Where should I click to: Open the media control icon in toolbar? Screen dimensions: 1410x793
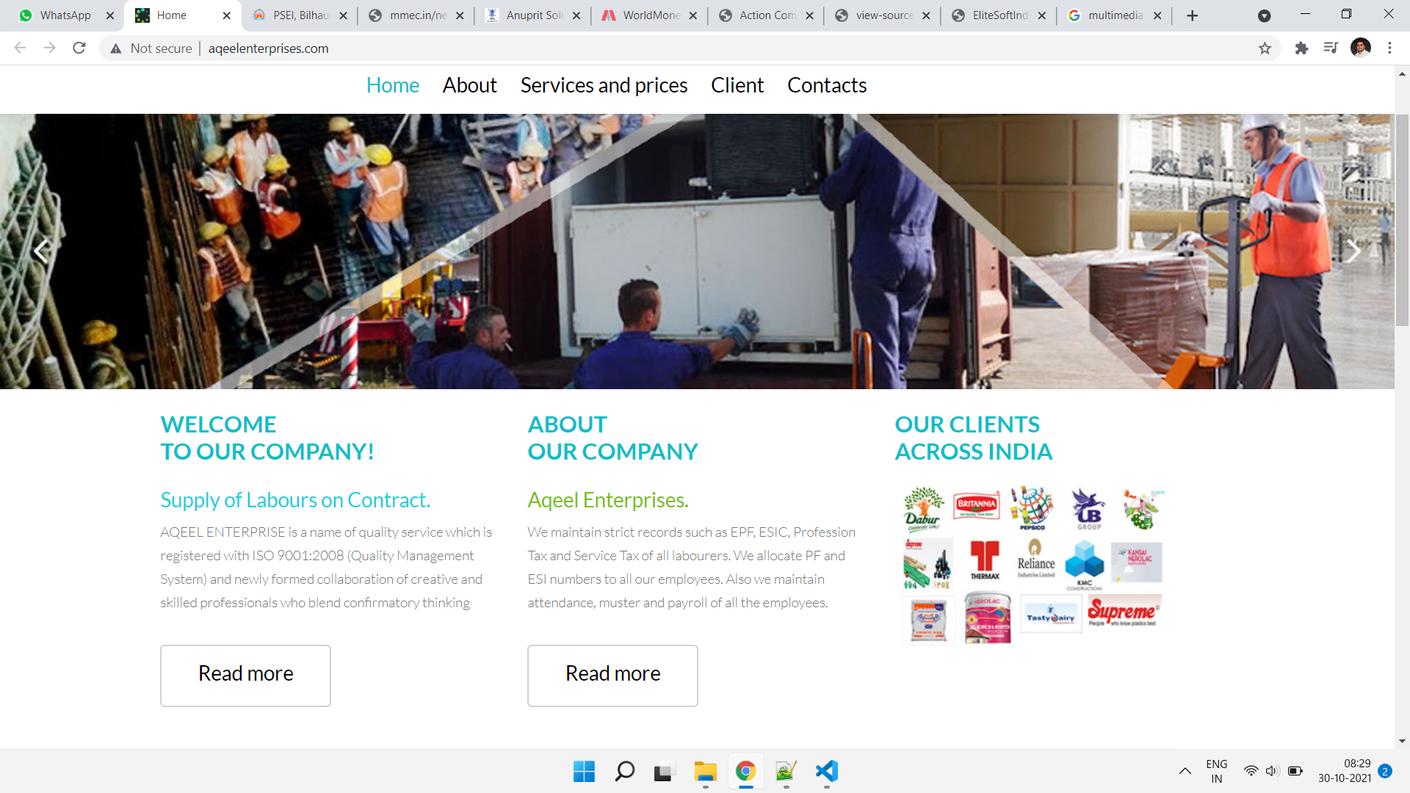(x=1331, y=48)
